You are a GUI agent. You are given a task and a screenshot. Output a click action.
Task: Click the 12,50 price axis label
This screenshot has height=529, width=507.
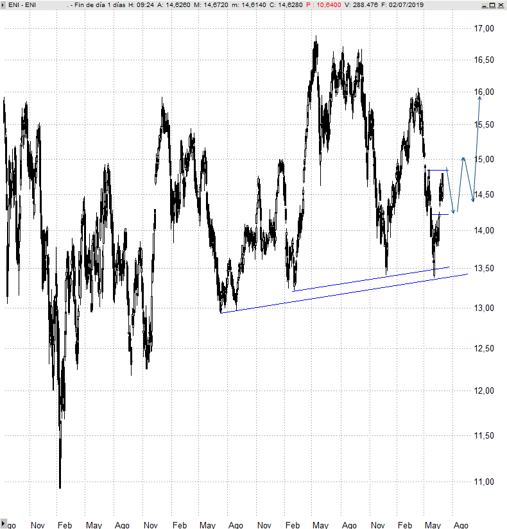[484, 349]
